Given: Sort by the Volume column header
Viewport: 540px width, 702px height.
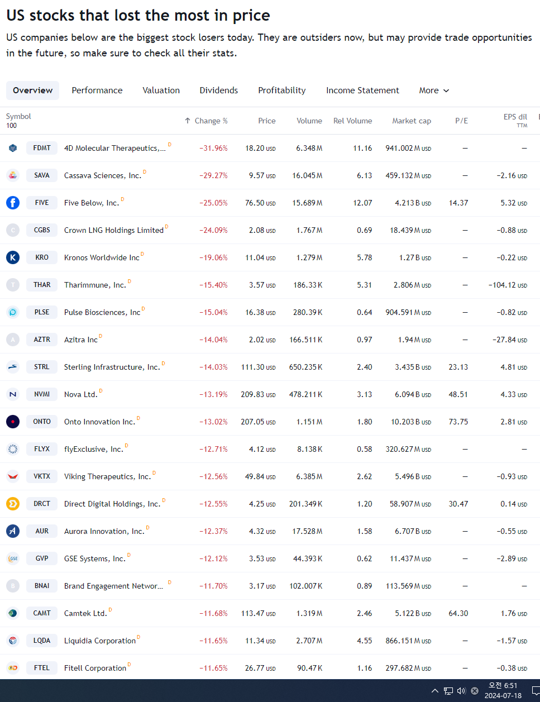Looking at the screenshot, I should (x=309, y=121).
